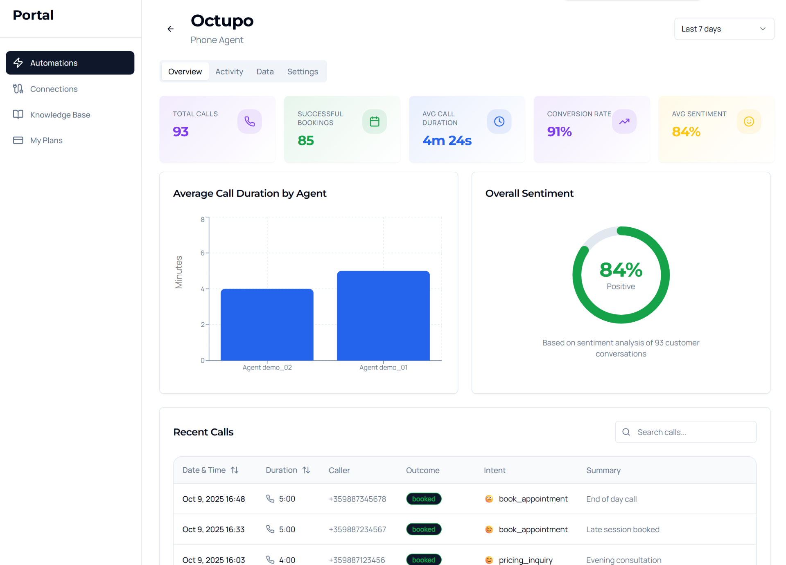Open the Settings tab
Screen dimensions: 786x565
click(303, 71)
